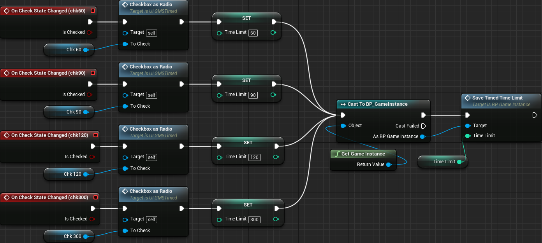Select the Cast To BP_GameInstance node header
542x243 pixels.
point(383,104)
